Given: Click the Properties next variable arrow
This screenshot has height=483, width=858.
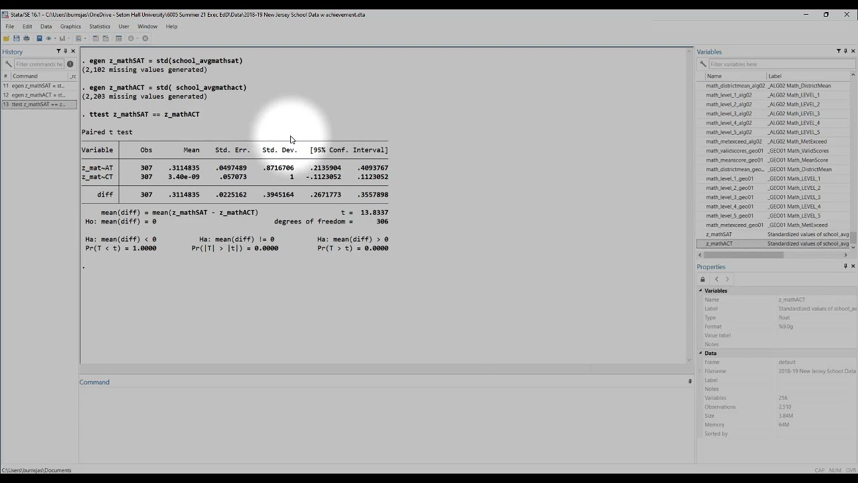Looking at the screenshot, I should click(x=727, y=279).
